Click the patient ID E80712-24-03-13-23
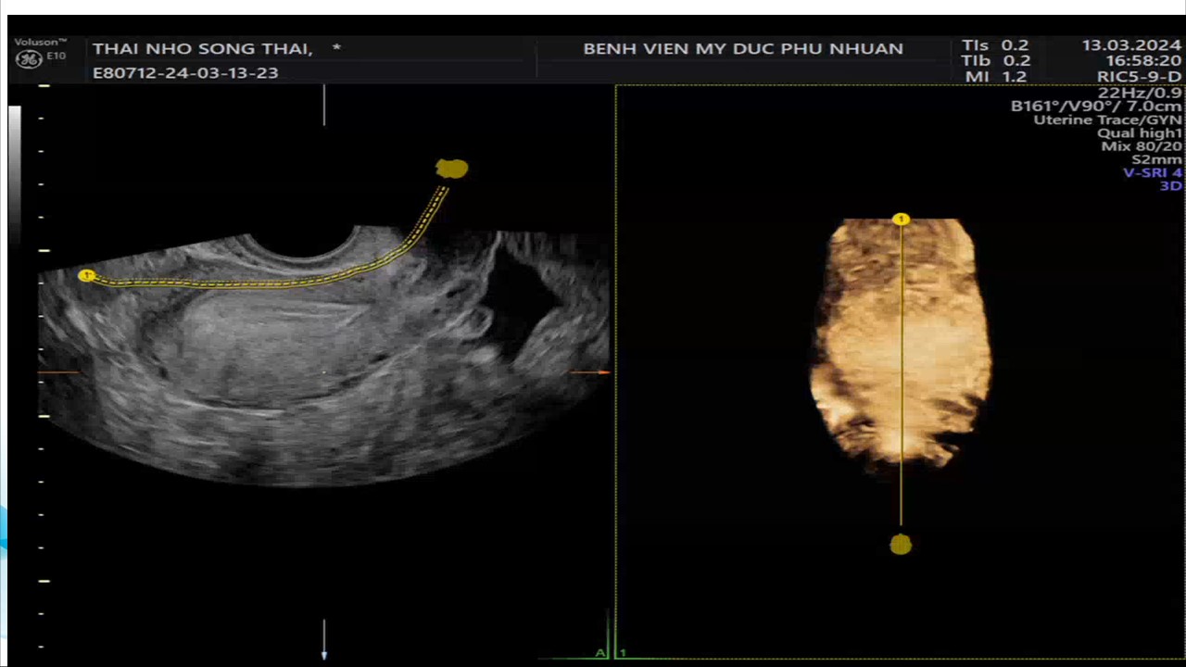 point(185,72)
